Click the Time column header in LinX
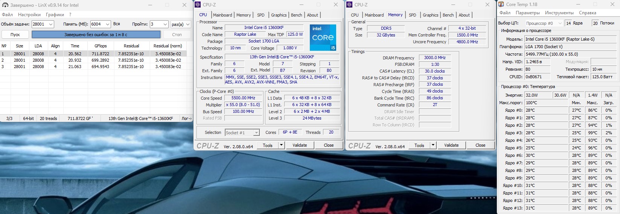Viewport: 620px width, 214px height. [x=75, y=46]
